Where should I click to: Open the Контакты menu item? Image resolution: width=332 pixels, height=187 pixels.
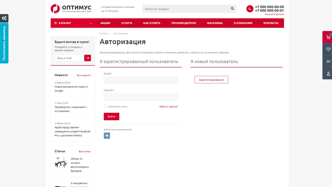pos(271,23)
